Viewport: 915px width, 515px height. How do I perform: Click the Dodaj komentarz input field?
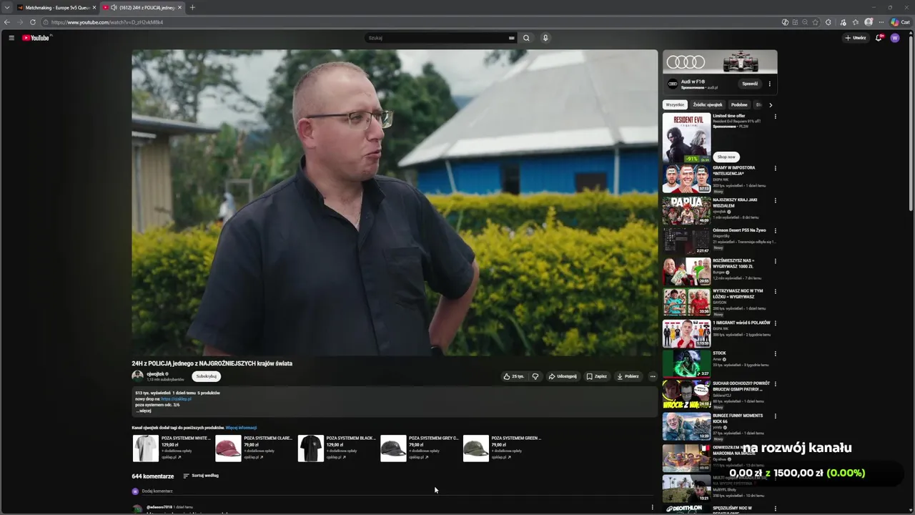[x=397, y=491]
